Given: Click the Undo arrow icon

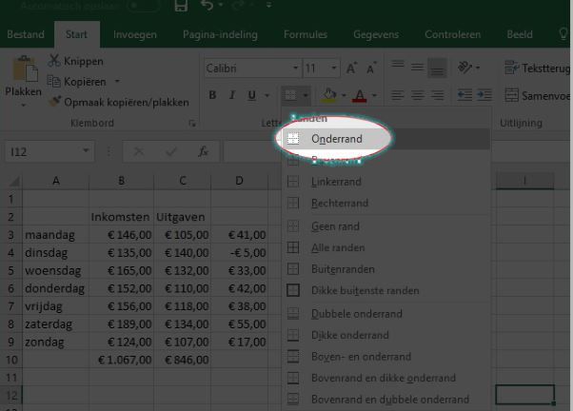Looking at the screenshot, I should coord(207,7).
